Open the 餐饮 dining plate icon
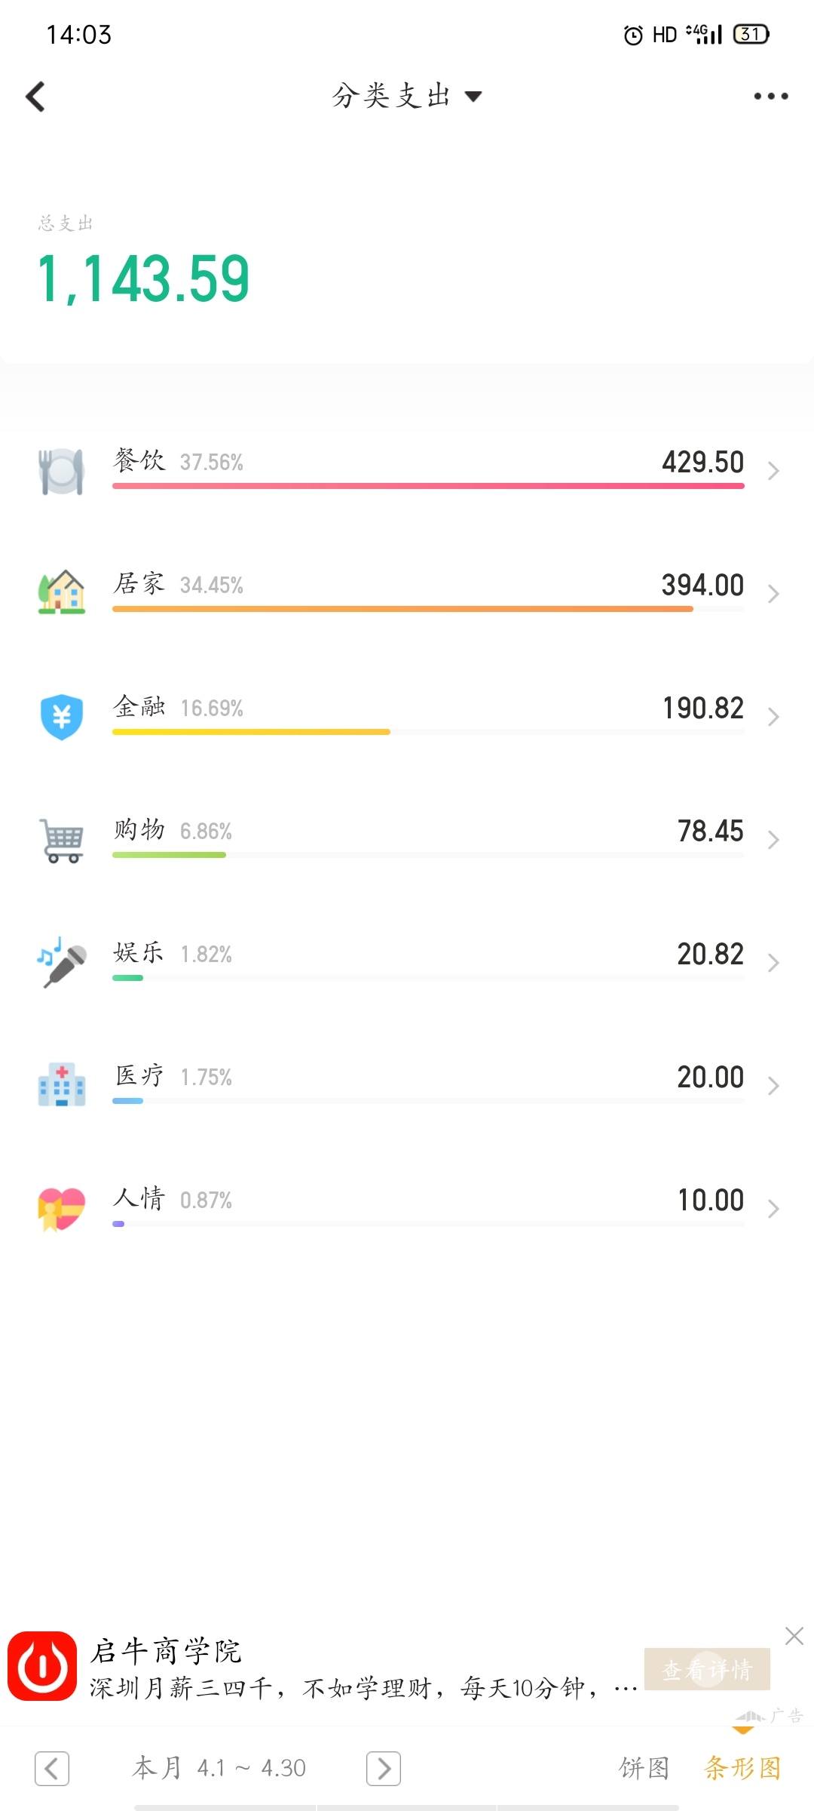This screenshot has width=814, height=1811. point(61,472)
